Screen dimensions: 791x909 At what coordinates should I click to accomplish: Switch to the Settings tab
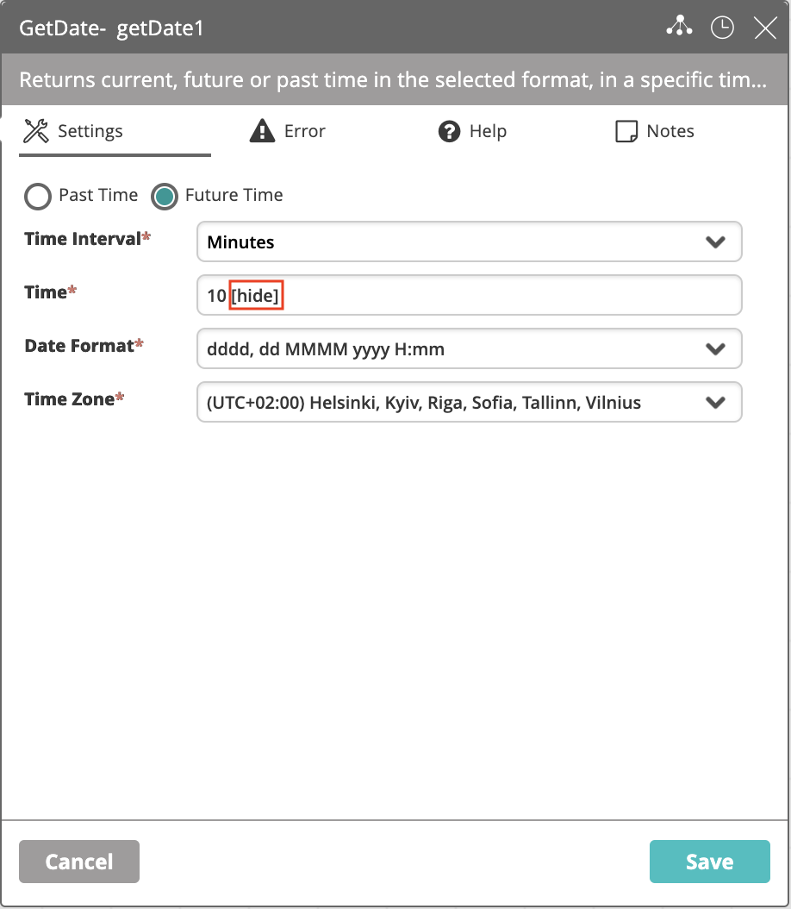(x=115, y=132)
